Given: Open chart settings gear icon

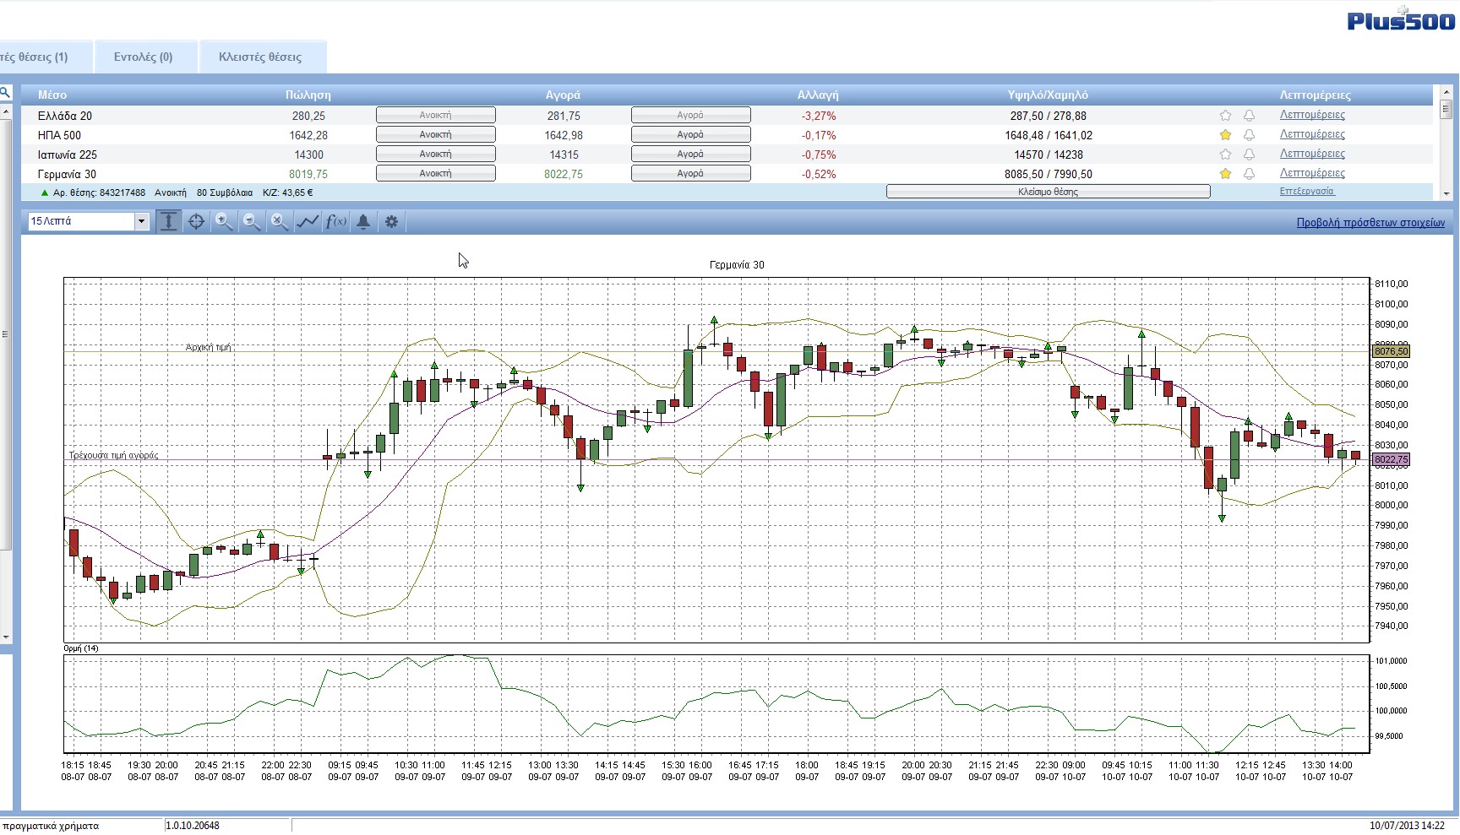Looking at the screenshot, I should coord(391,221).
